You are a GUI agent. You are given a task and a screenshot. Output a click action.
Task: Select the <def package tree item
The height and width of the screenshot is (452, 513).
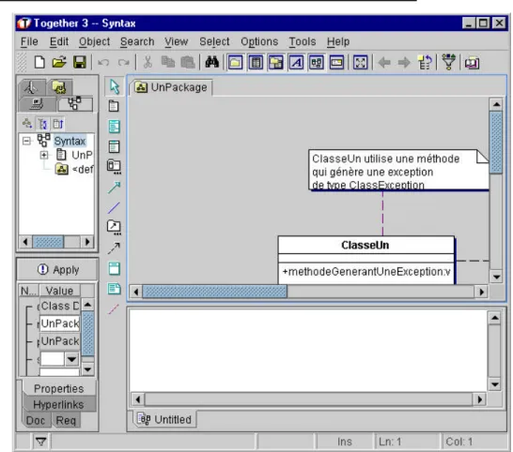click(74, 169)
